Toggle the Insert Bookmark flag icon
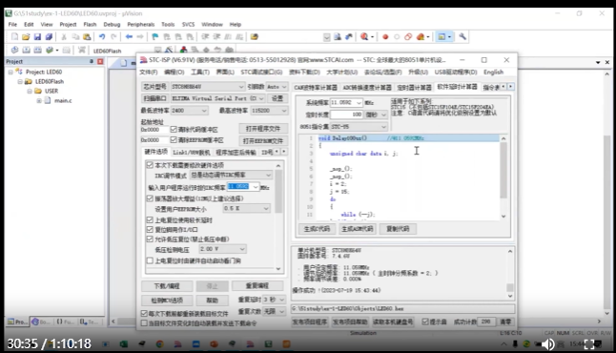This screenshot has width=616, height=353. [x=155, y=37]
